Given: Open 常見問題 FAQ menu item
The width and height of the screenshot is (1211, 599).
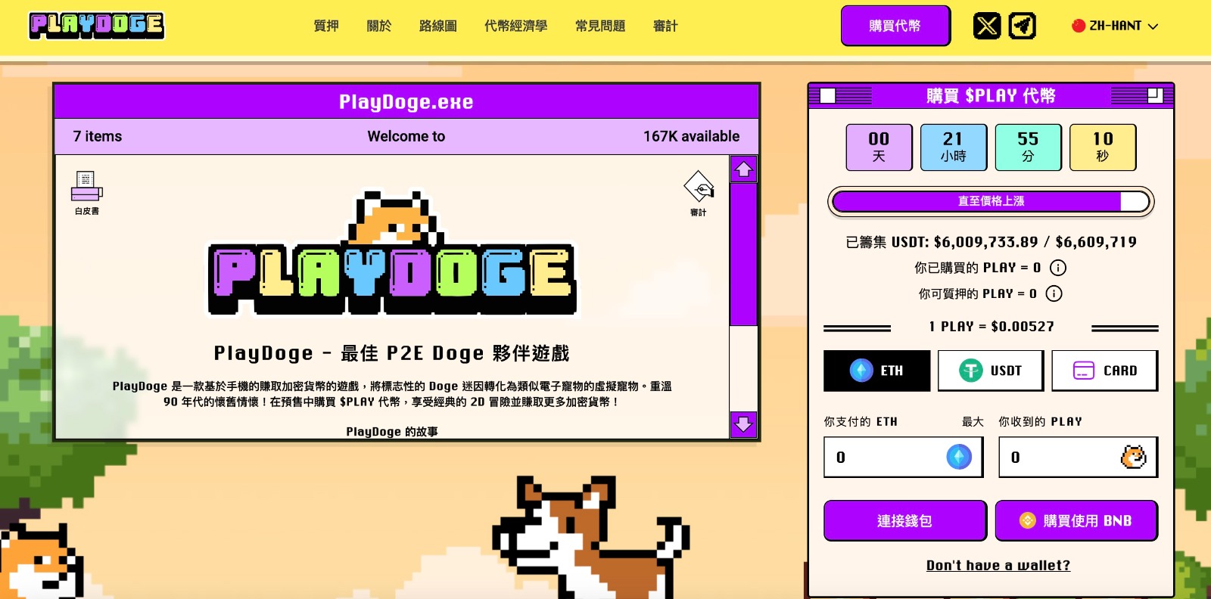Looking at the screenshot, I should [x=600, y=26].
